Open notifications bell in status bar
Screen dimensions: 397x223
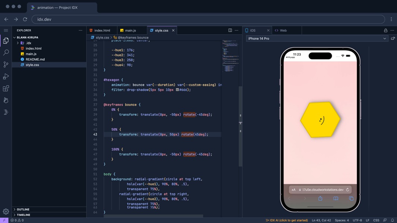point(392,220)
